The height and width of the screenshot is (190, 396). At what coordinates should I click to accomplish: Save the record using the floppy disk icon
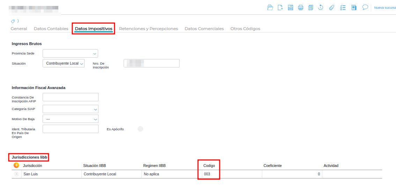coord(291,7)
